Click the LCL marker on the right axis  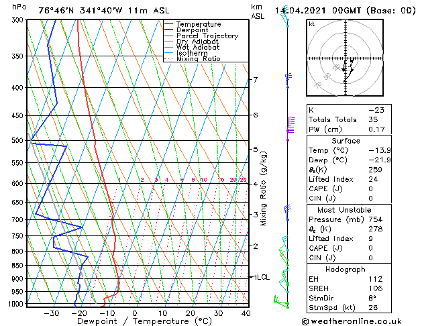(261, 276)
